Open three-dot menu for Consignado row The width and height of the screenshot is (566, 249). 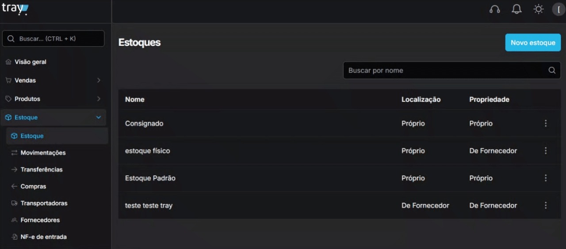pos(546,124)
